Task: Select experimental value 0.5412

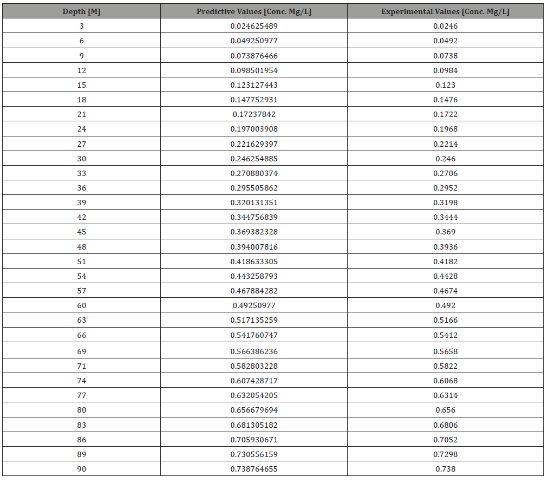Action: click(x=446, y=336)
